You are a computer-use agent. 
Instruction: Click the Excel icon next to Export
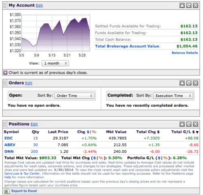pyautogui.click(x=6, y=191)
